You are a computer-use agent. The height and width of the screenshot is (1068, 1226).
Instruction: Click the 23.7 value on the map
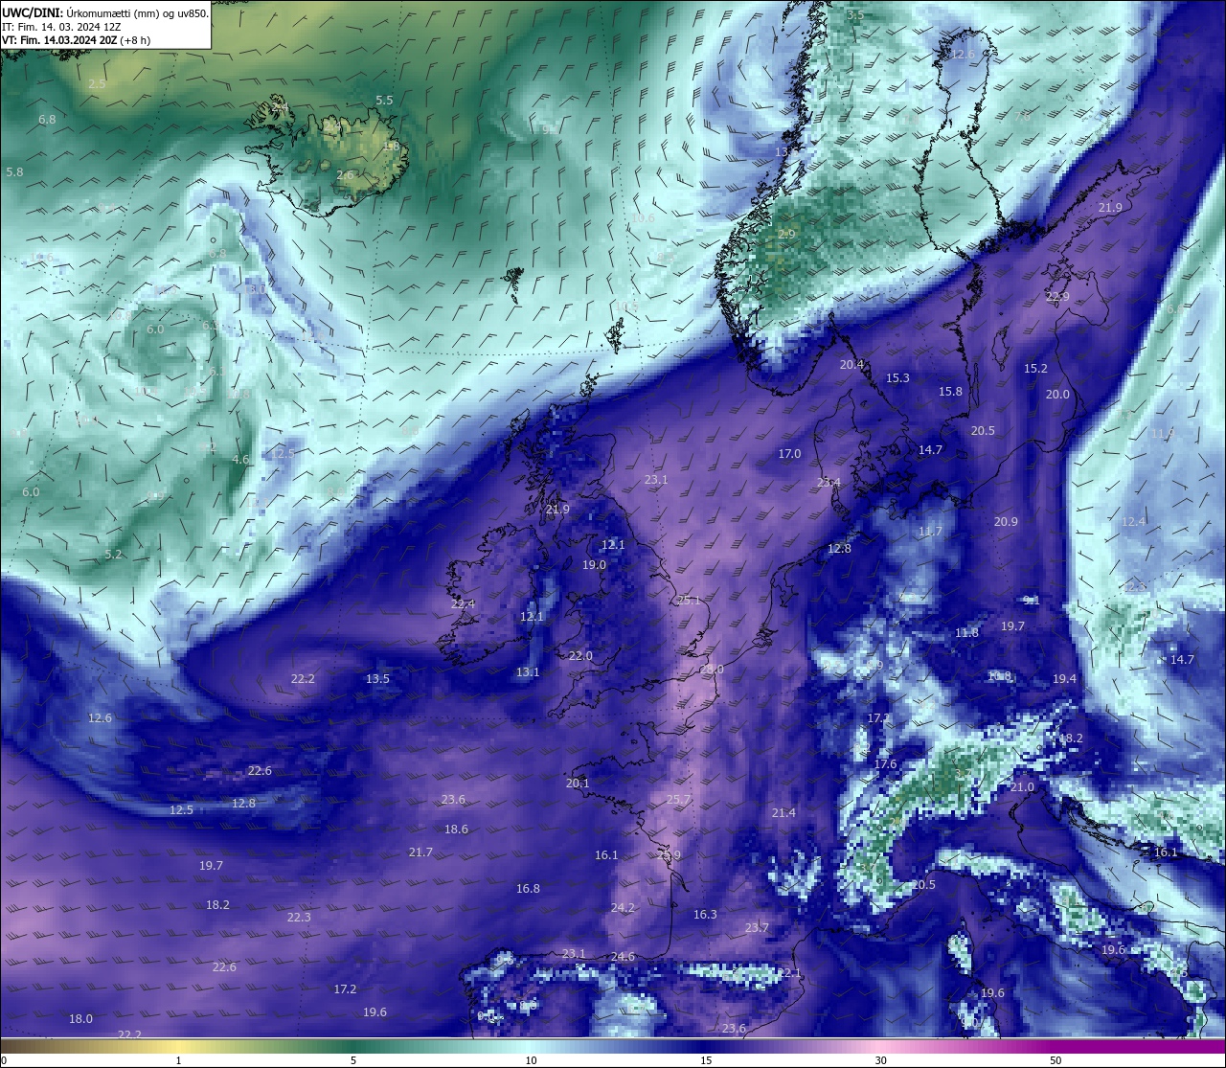coord(757,928)
